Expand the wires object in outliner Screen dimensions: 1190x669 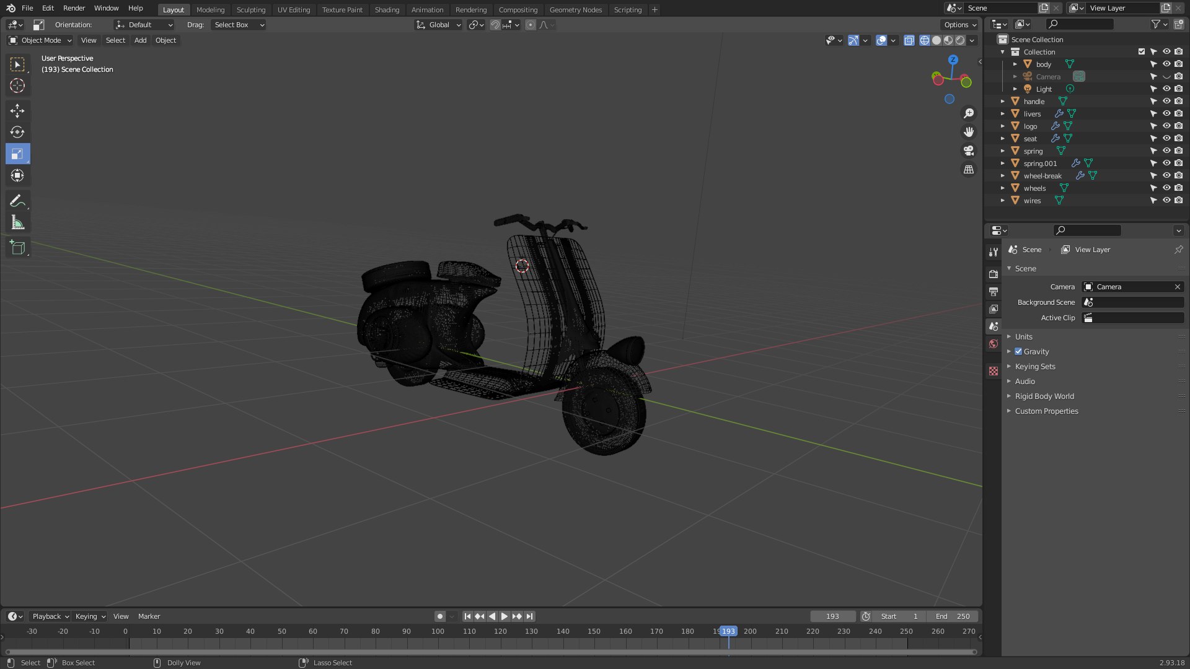pos(1003,200)
